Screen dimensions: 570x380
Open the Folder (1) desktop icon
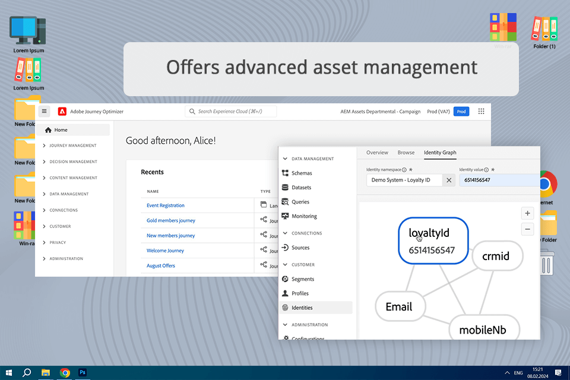point(544,32)
